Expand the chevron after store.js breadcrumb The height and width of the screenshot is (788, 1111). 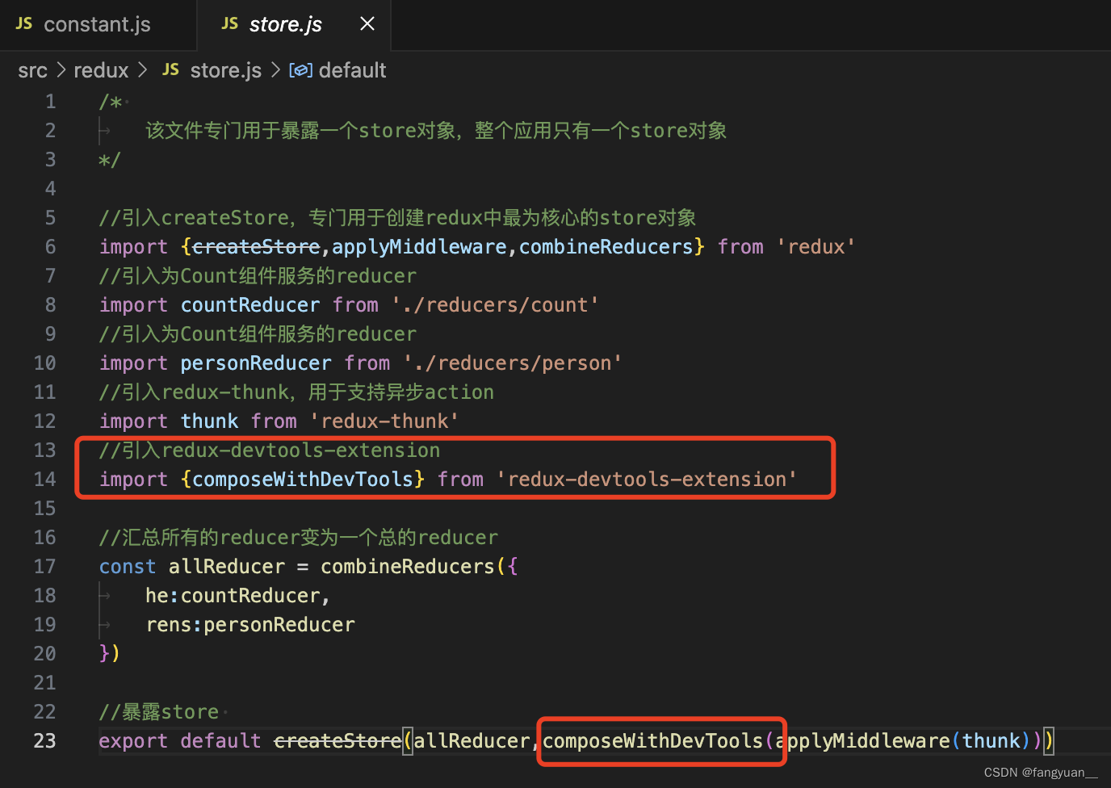coord(275,70)
